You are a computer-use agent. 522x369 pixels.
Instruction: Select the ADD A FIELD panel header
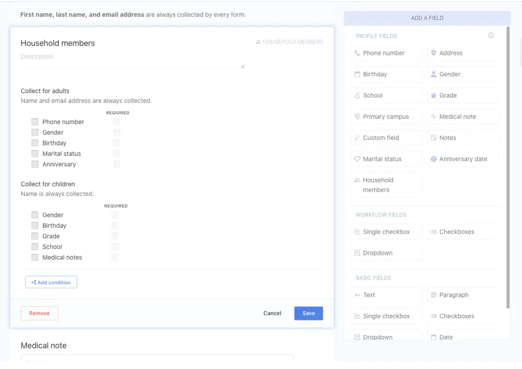click(427, 18)
